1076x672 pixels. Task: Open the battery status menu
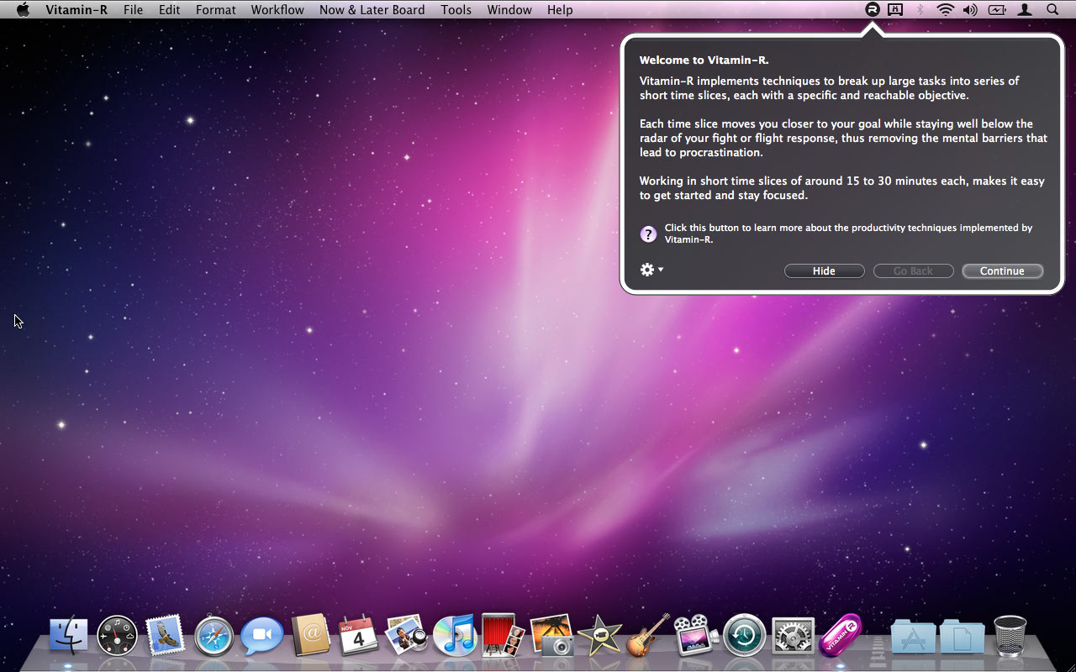point(997,10)
